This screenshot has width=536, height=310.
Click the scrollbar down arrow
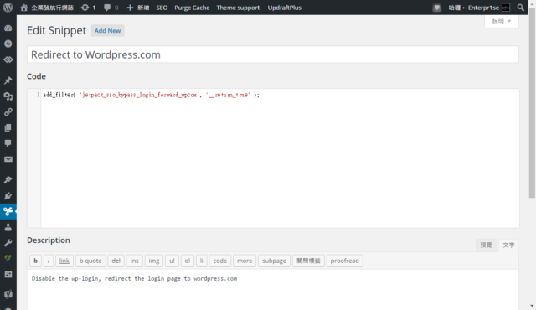pos(532,306)
